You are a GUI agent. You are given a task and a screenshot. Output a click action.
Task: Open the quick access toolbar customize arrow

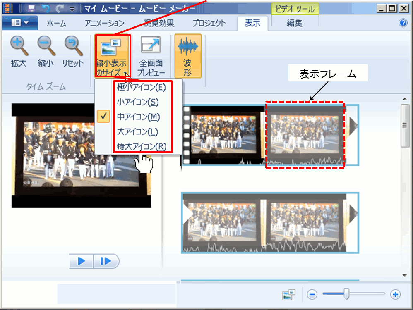coord(72,8)
